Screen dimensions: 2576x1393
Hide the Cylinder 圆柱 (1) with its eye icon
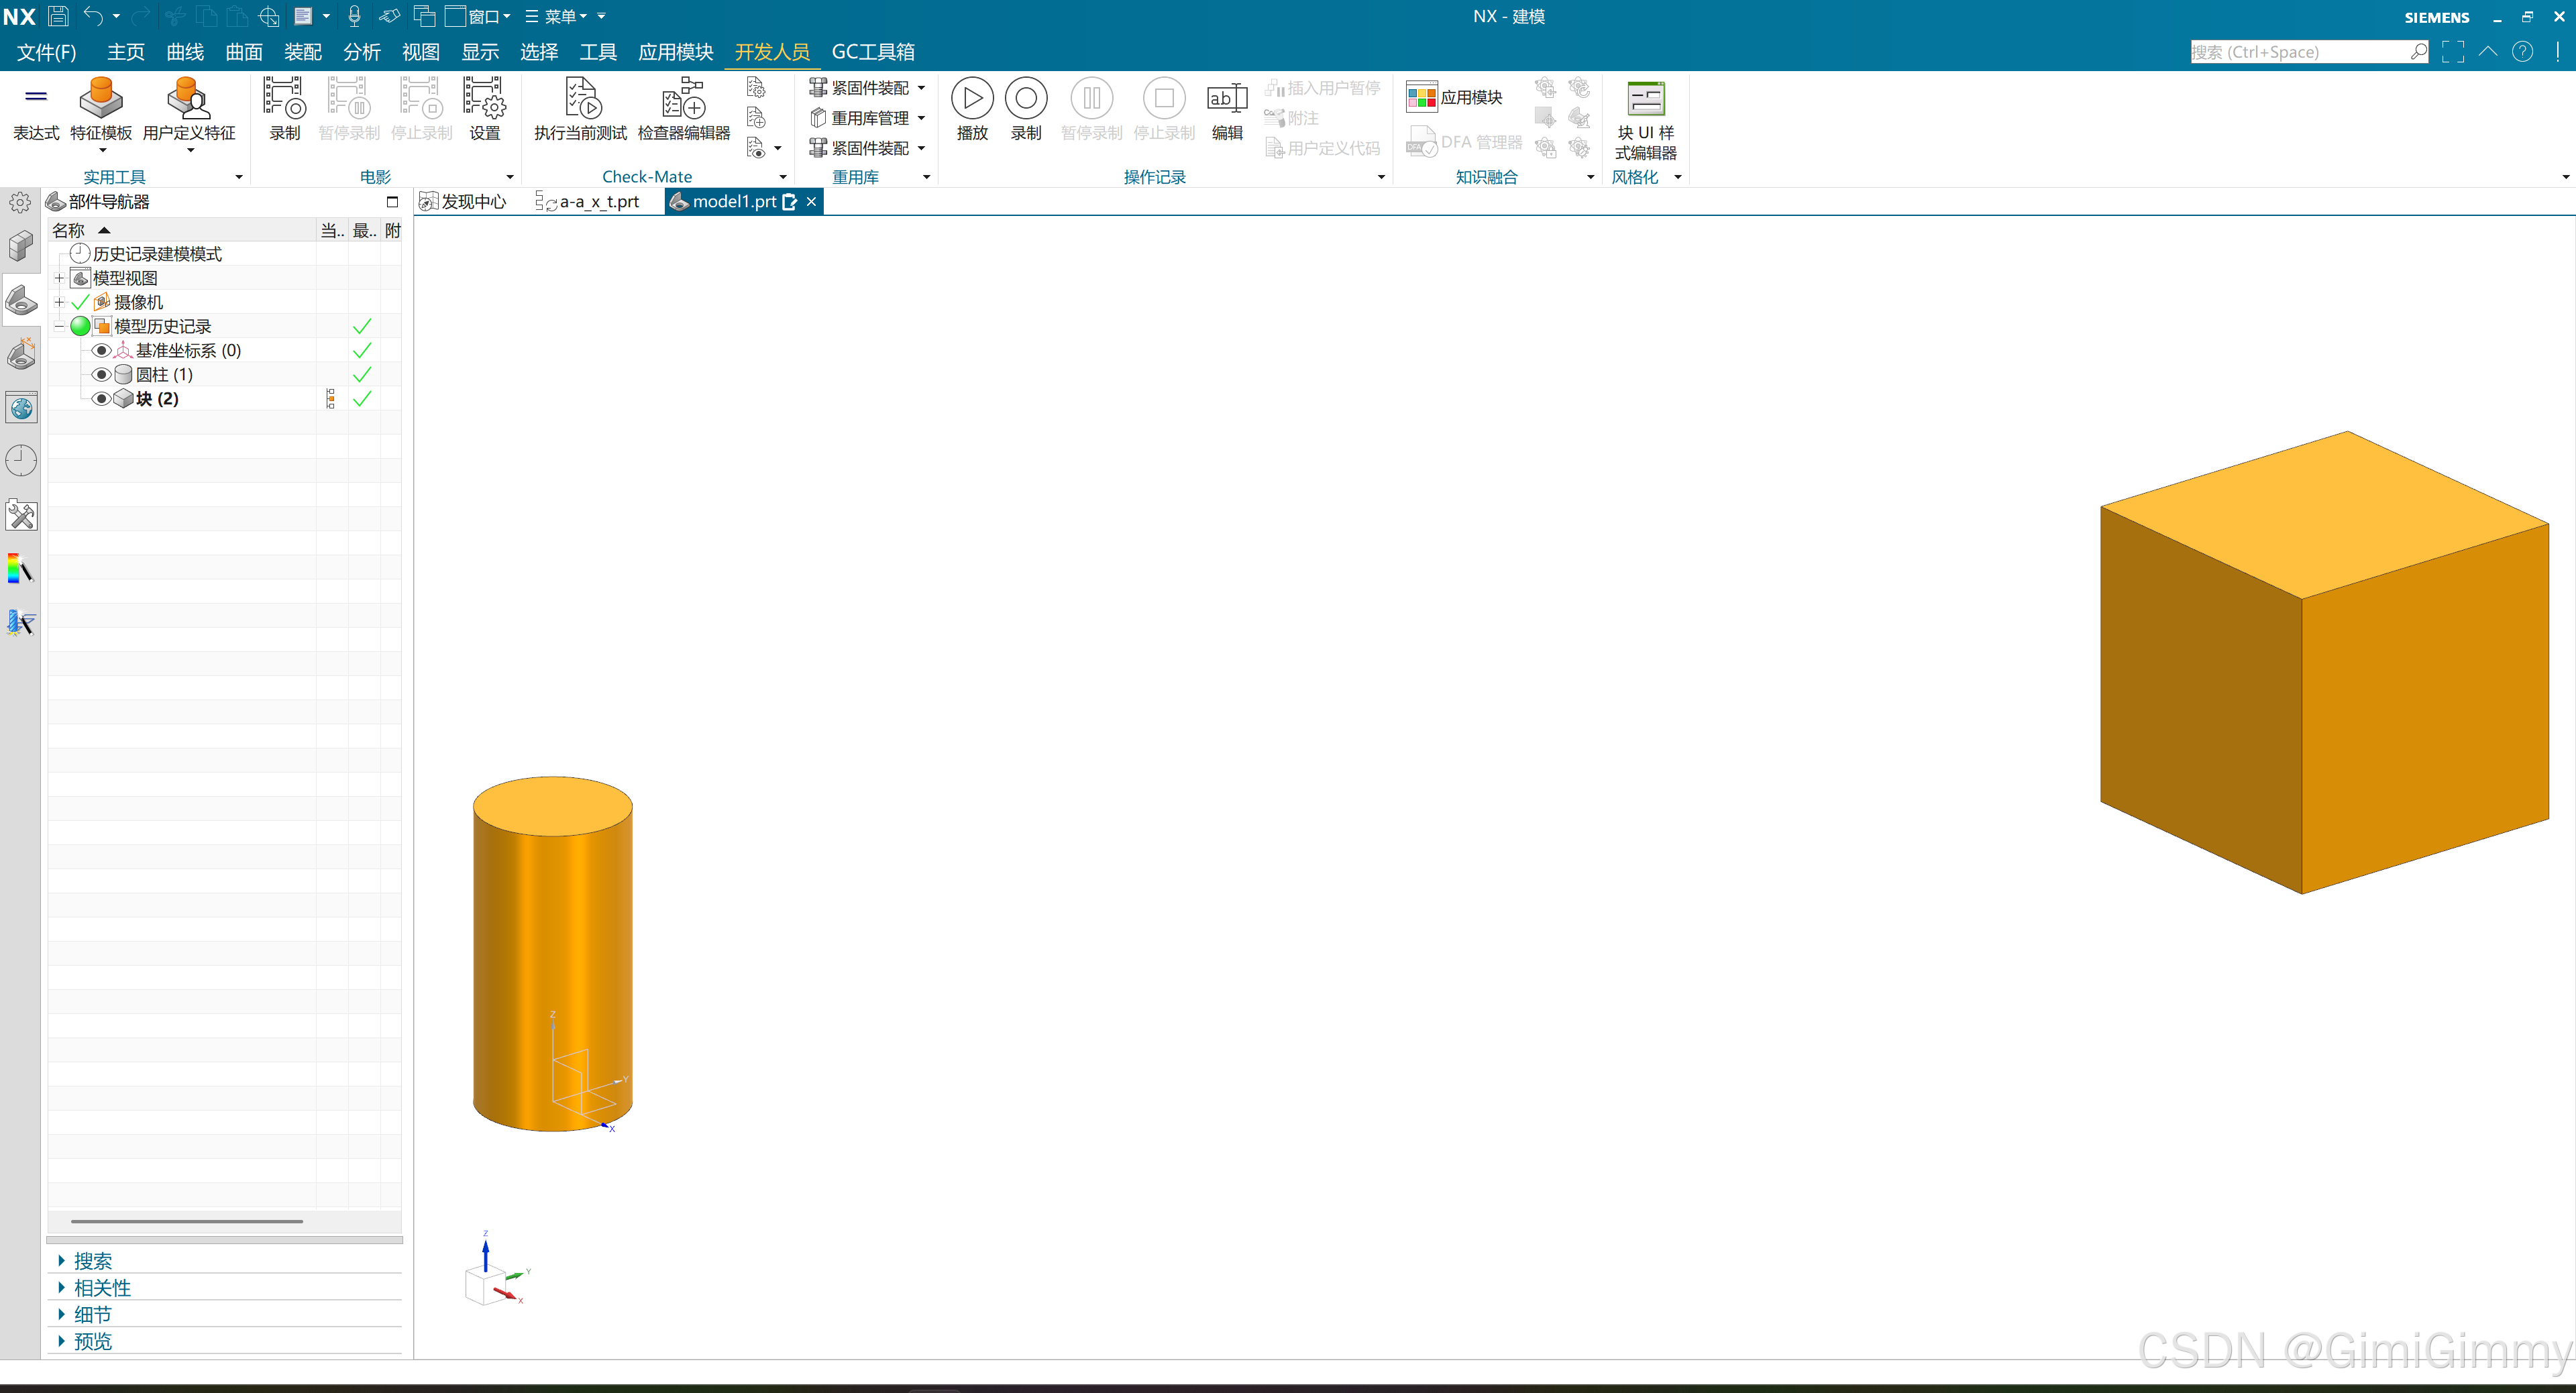[101, 375]
